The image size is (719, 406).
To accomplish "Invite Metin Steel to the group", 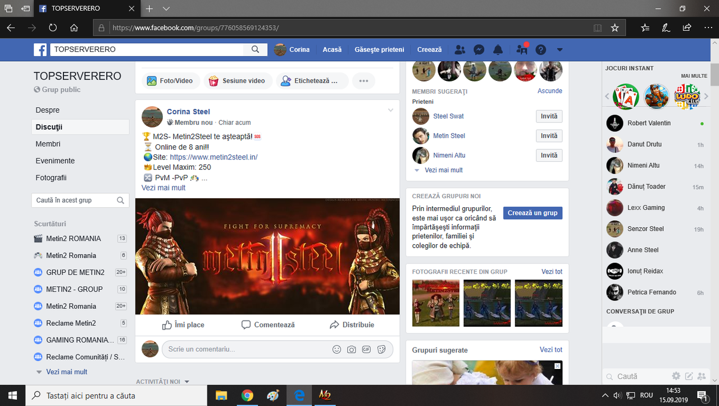I will pos(549,136).
